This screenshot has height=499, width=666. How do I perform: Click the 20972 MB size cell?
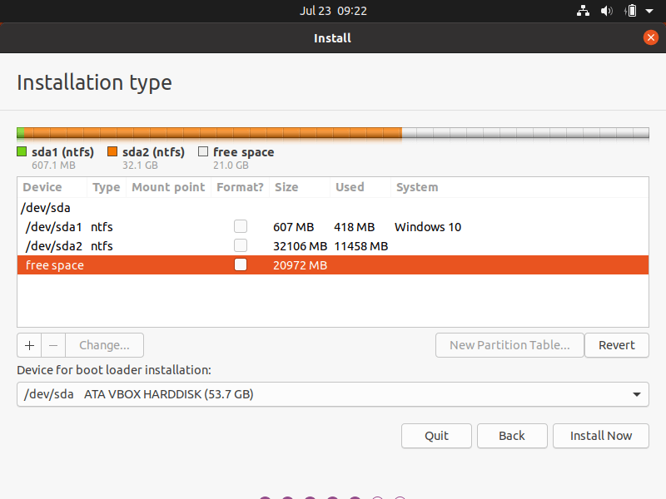pos(300,265)
